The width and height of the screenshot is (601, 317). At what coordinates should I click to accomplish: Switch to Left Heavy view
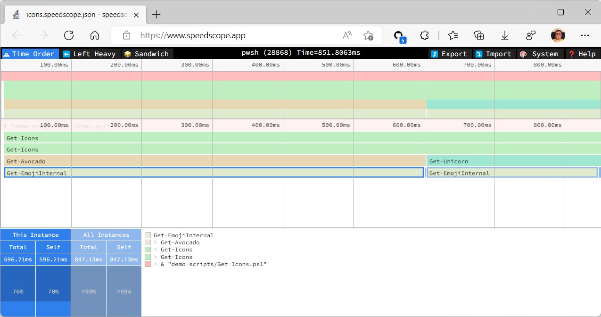pyautogui.click(x=91, y=54)
